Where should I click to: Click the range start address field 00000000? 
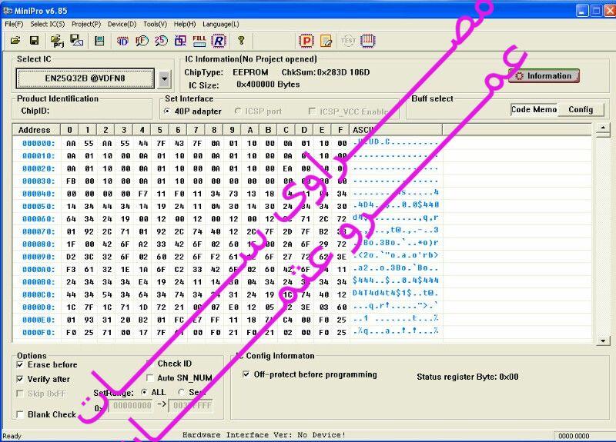pyautogui.click(x=131, y=406)
